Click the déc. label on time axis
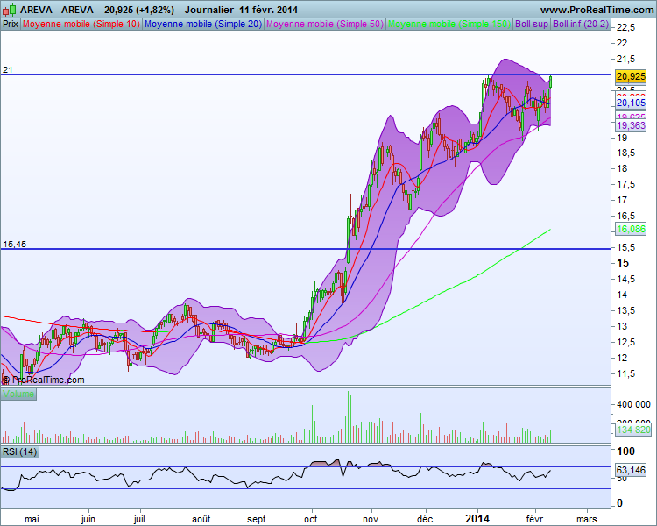657x526 pixels. point(426,519)
